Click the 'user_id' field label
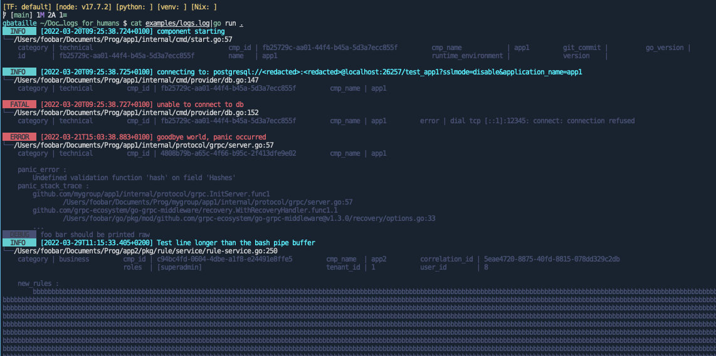The height and width of the screenshot is (356, 716). (x=433, y=267)
